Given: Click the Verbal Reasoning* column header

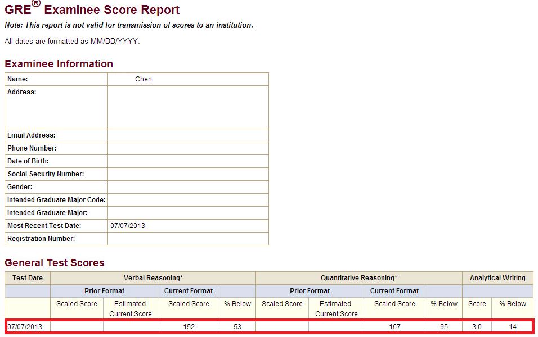Looking at the screenshot, I should coord(153,278).
